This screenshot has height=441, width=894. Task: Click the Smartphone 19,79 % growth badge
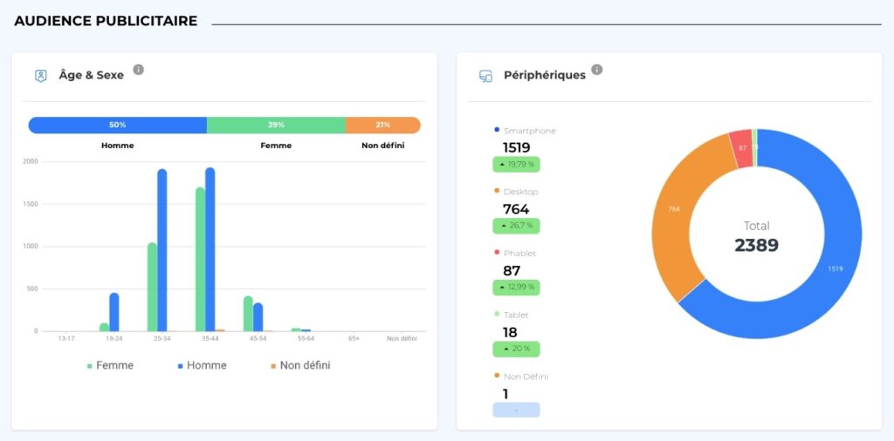516,164
